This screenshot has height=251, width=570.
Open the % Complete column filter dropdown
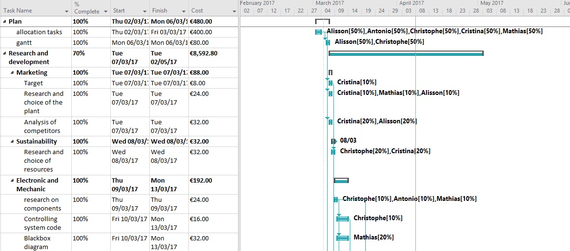coord(106,12)
